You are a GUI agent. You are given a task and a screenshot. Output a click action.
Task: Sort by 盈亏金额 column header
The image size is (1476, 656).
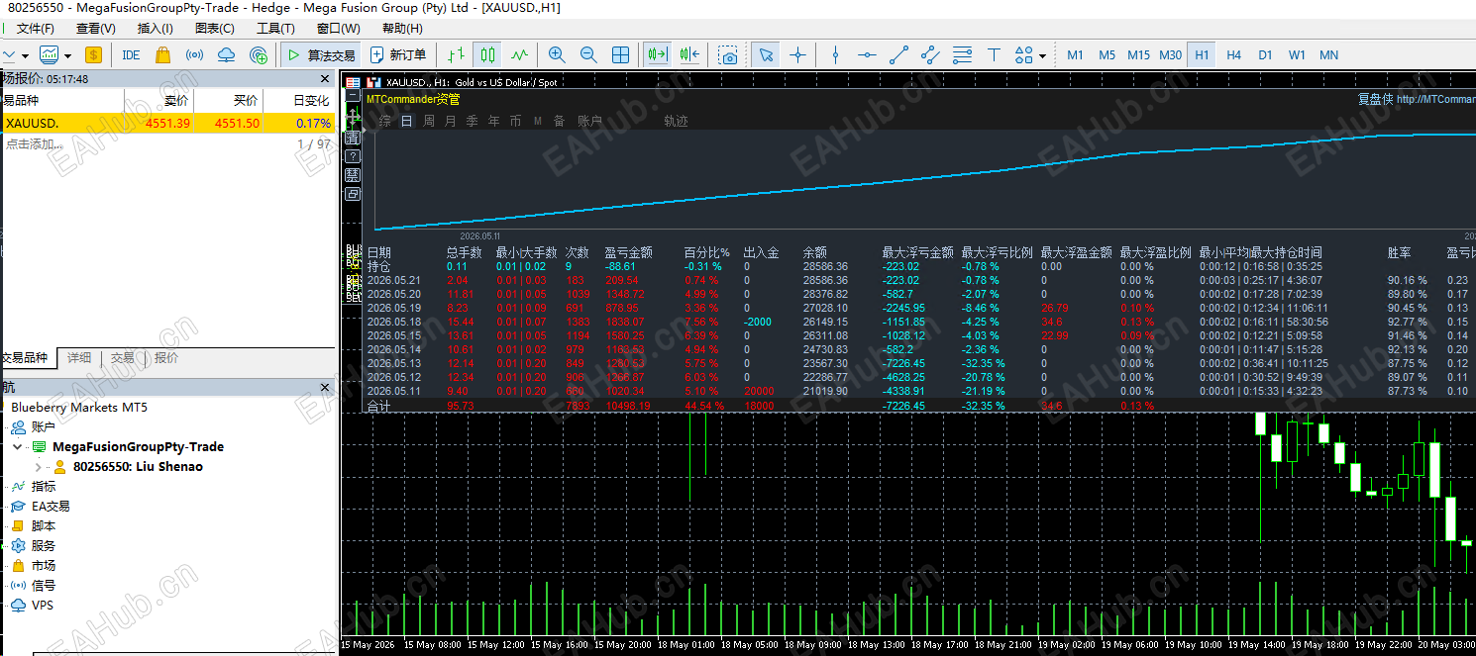tap(628, 252)
